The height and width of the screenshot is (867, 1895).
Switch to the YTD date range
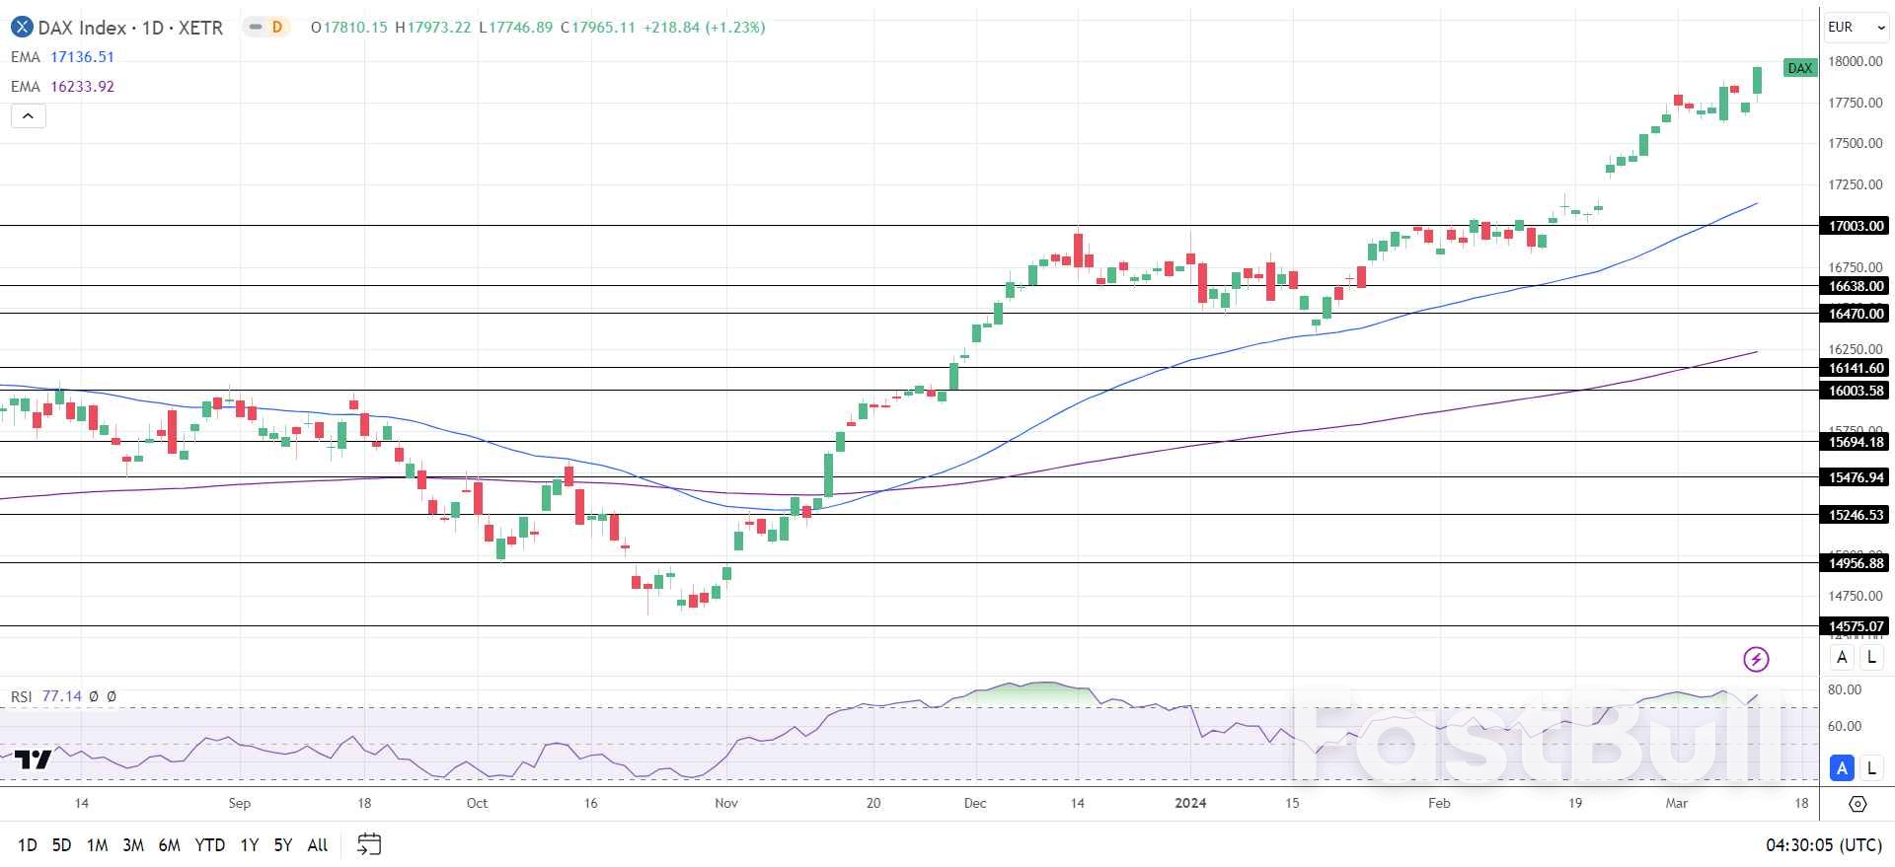pos(209,845)
